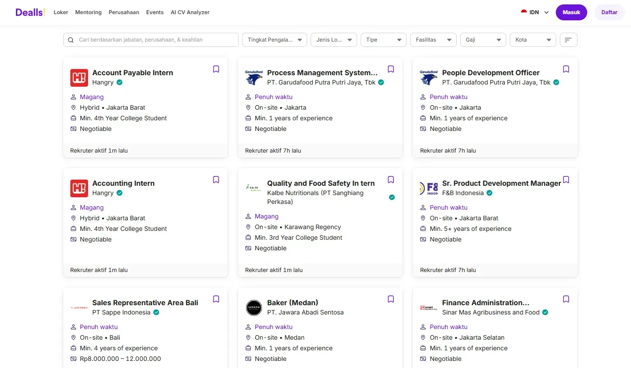Open the Quality and Food Safety Intern title
631x368 pixels.
321,183
